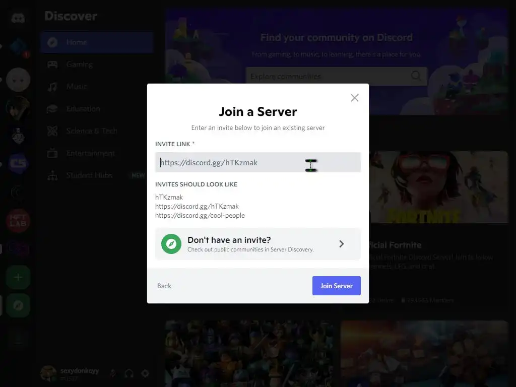The image size is (516, 387).
Task: Open Don't have an invite option
Action: click(x=257, y=244)
